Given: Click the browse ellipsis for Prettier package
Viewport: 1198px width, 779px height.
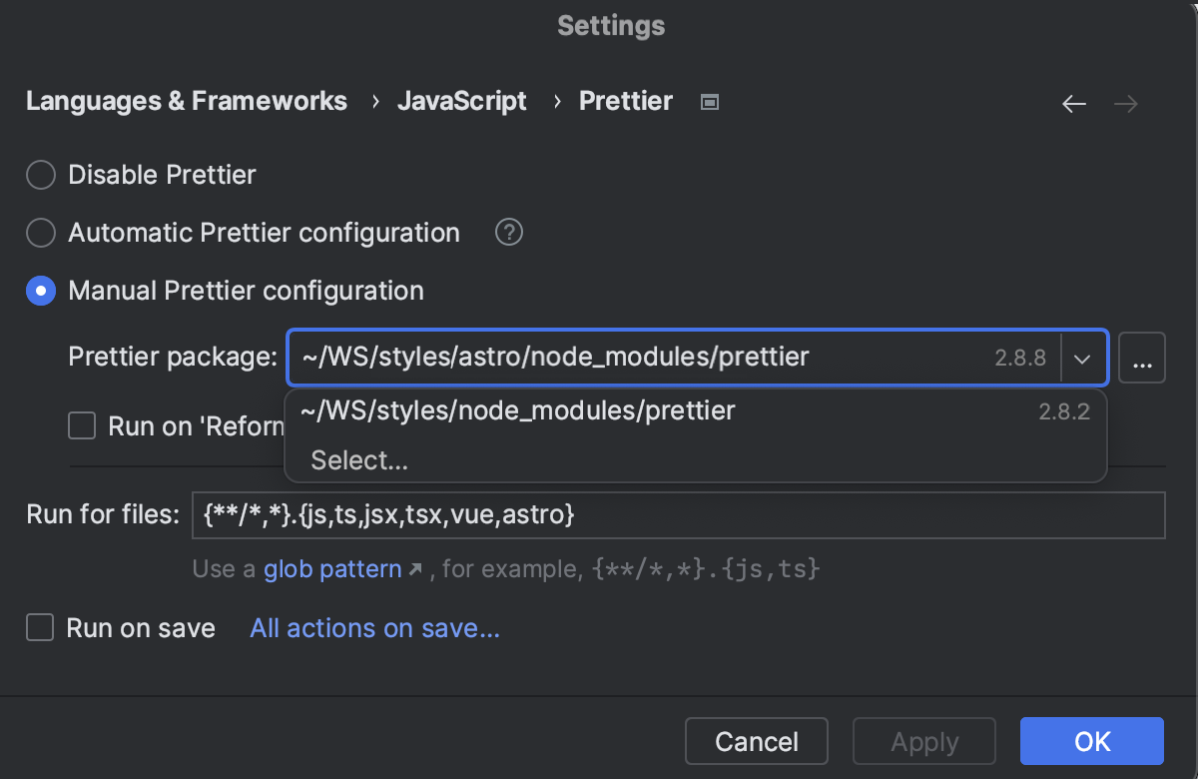Looking at the screenshot, I should tap(1142, 357).
